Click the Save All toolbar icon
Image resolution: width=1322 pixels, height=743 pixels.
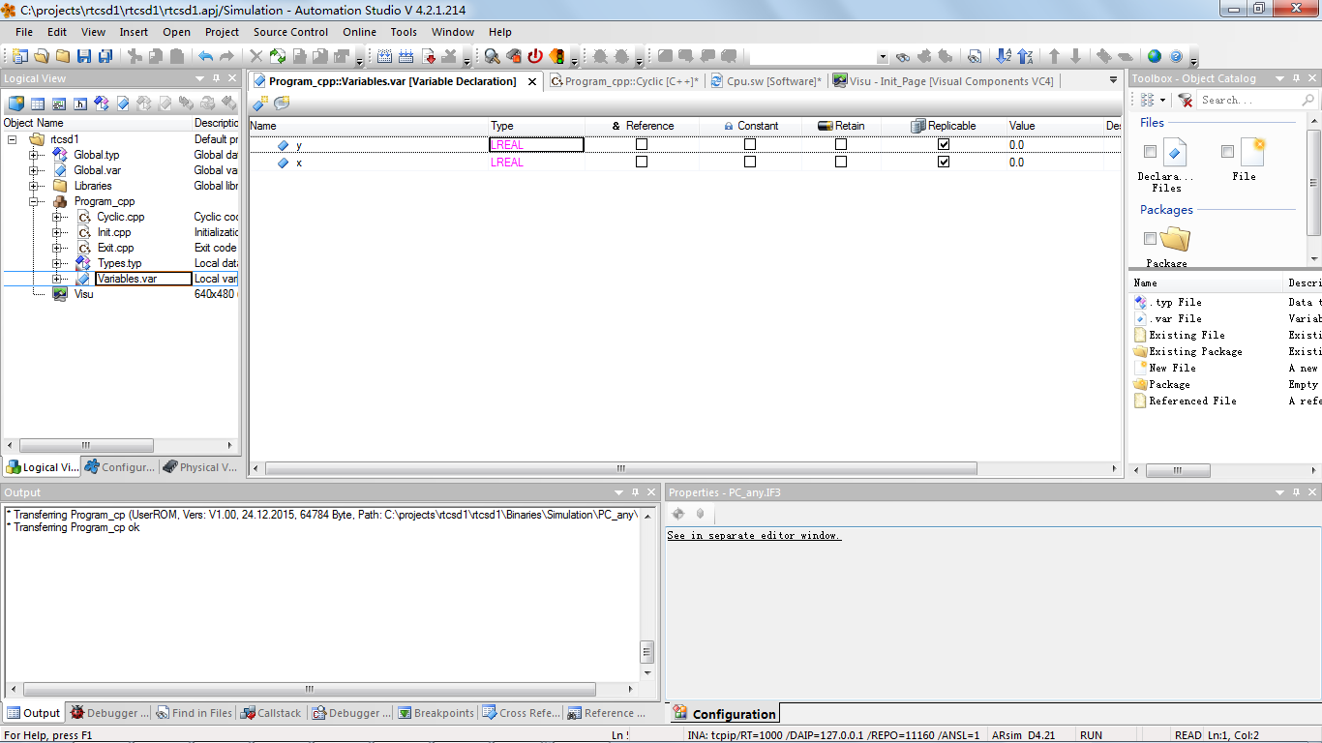coord(105,56)
